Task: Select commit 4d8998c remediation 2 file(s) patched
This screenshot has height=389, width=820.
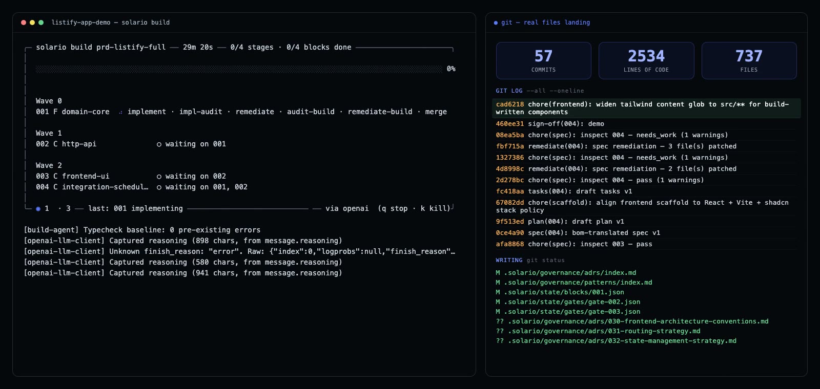Action: 646,169
